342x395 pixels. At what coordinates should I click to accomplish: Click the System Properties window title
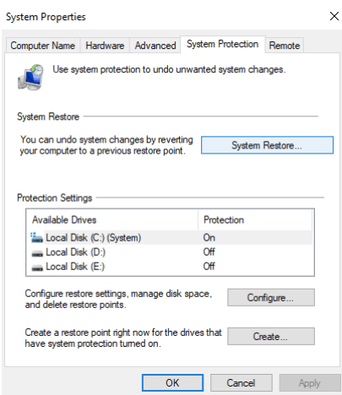[46, 17]
